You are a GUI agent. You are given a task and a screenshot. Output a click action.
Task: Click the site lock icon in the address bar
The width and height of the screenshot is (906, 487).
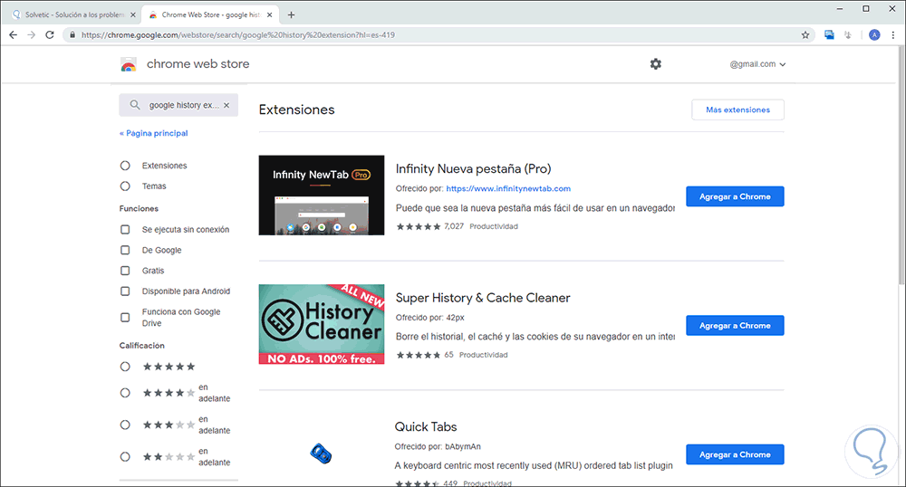tap(72, 34)
